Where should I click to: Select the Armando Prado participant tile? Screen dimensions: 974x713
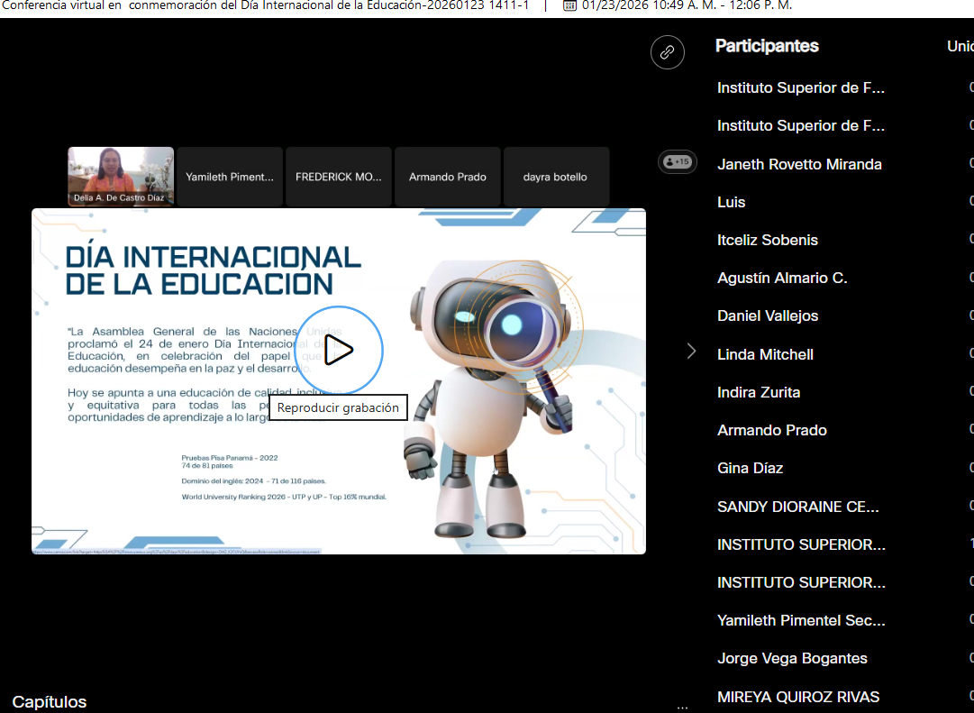pos(448,177)
